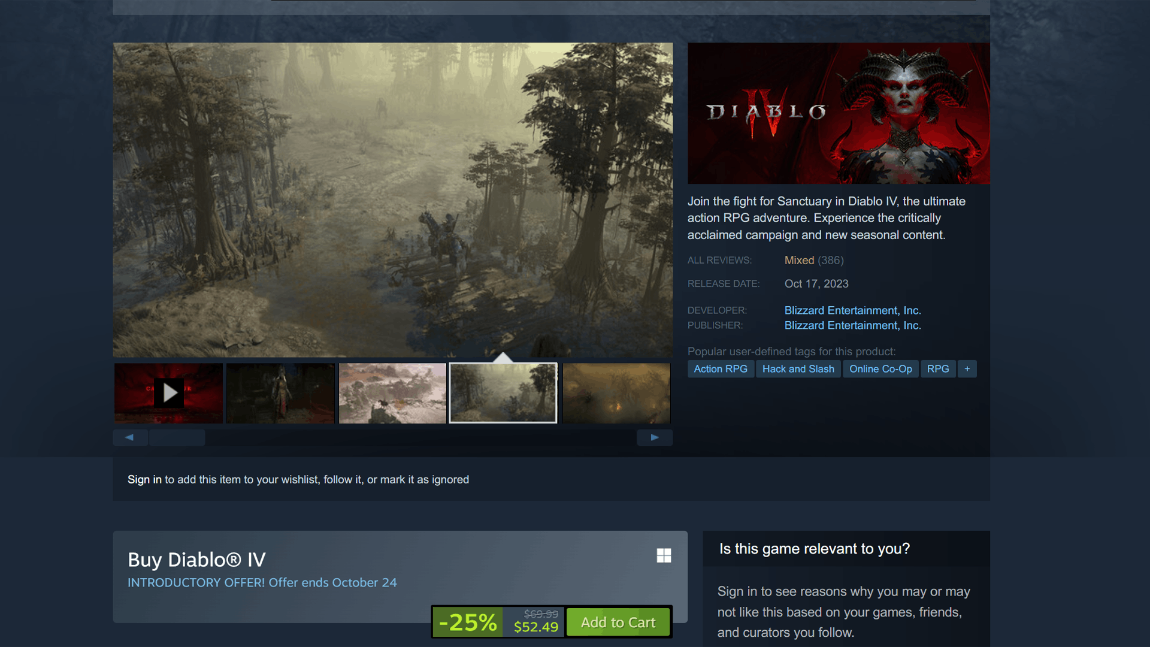The image size is (1150, 647).
Task: Expand the mixed reviews section
Action: point(813,260)
